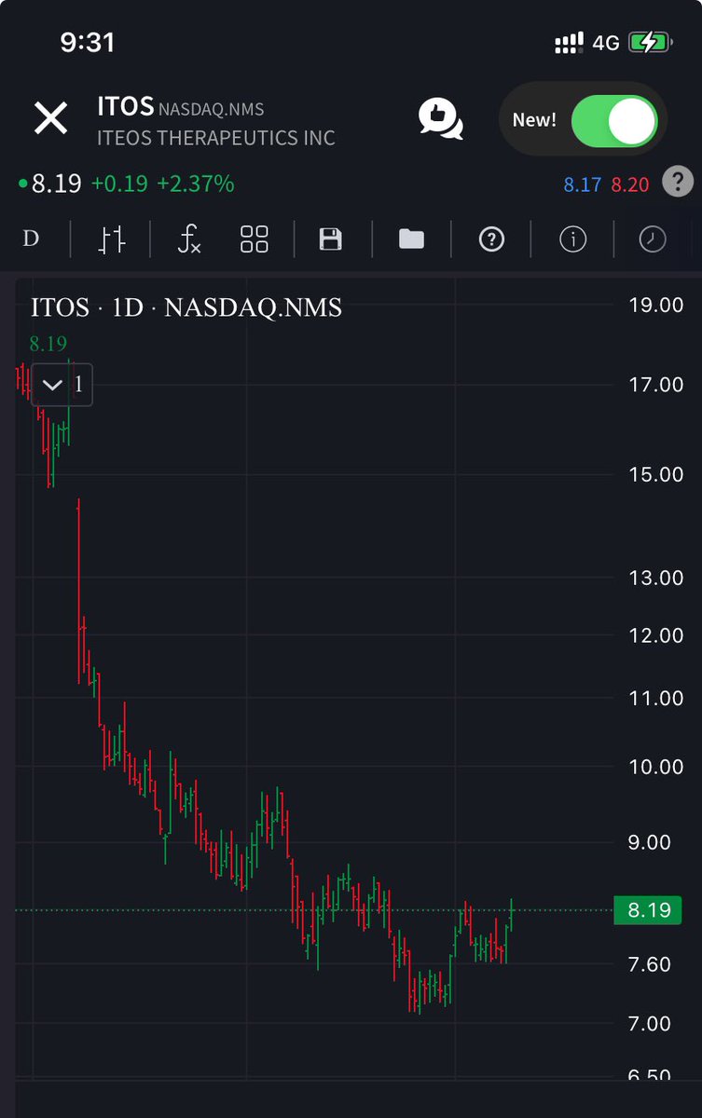This screenshot has width=702, height=1118.
Task: Tap the indicator count 1 badge
Action: point(79,385)
